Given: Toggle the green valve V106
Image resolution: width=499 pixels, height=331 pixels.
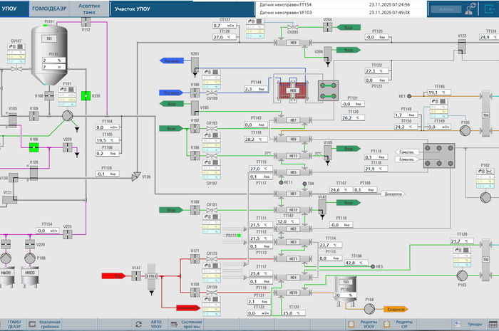Looking at the screenshot, I should pos(34,147).
